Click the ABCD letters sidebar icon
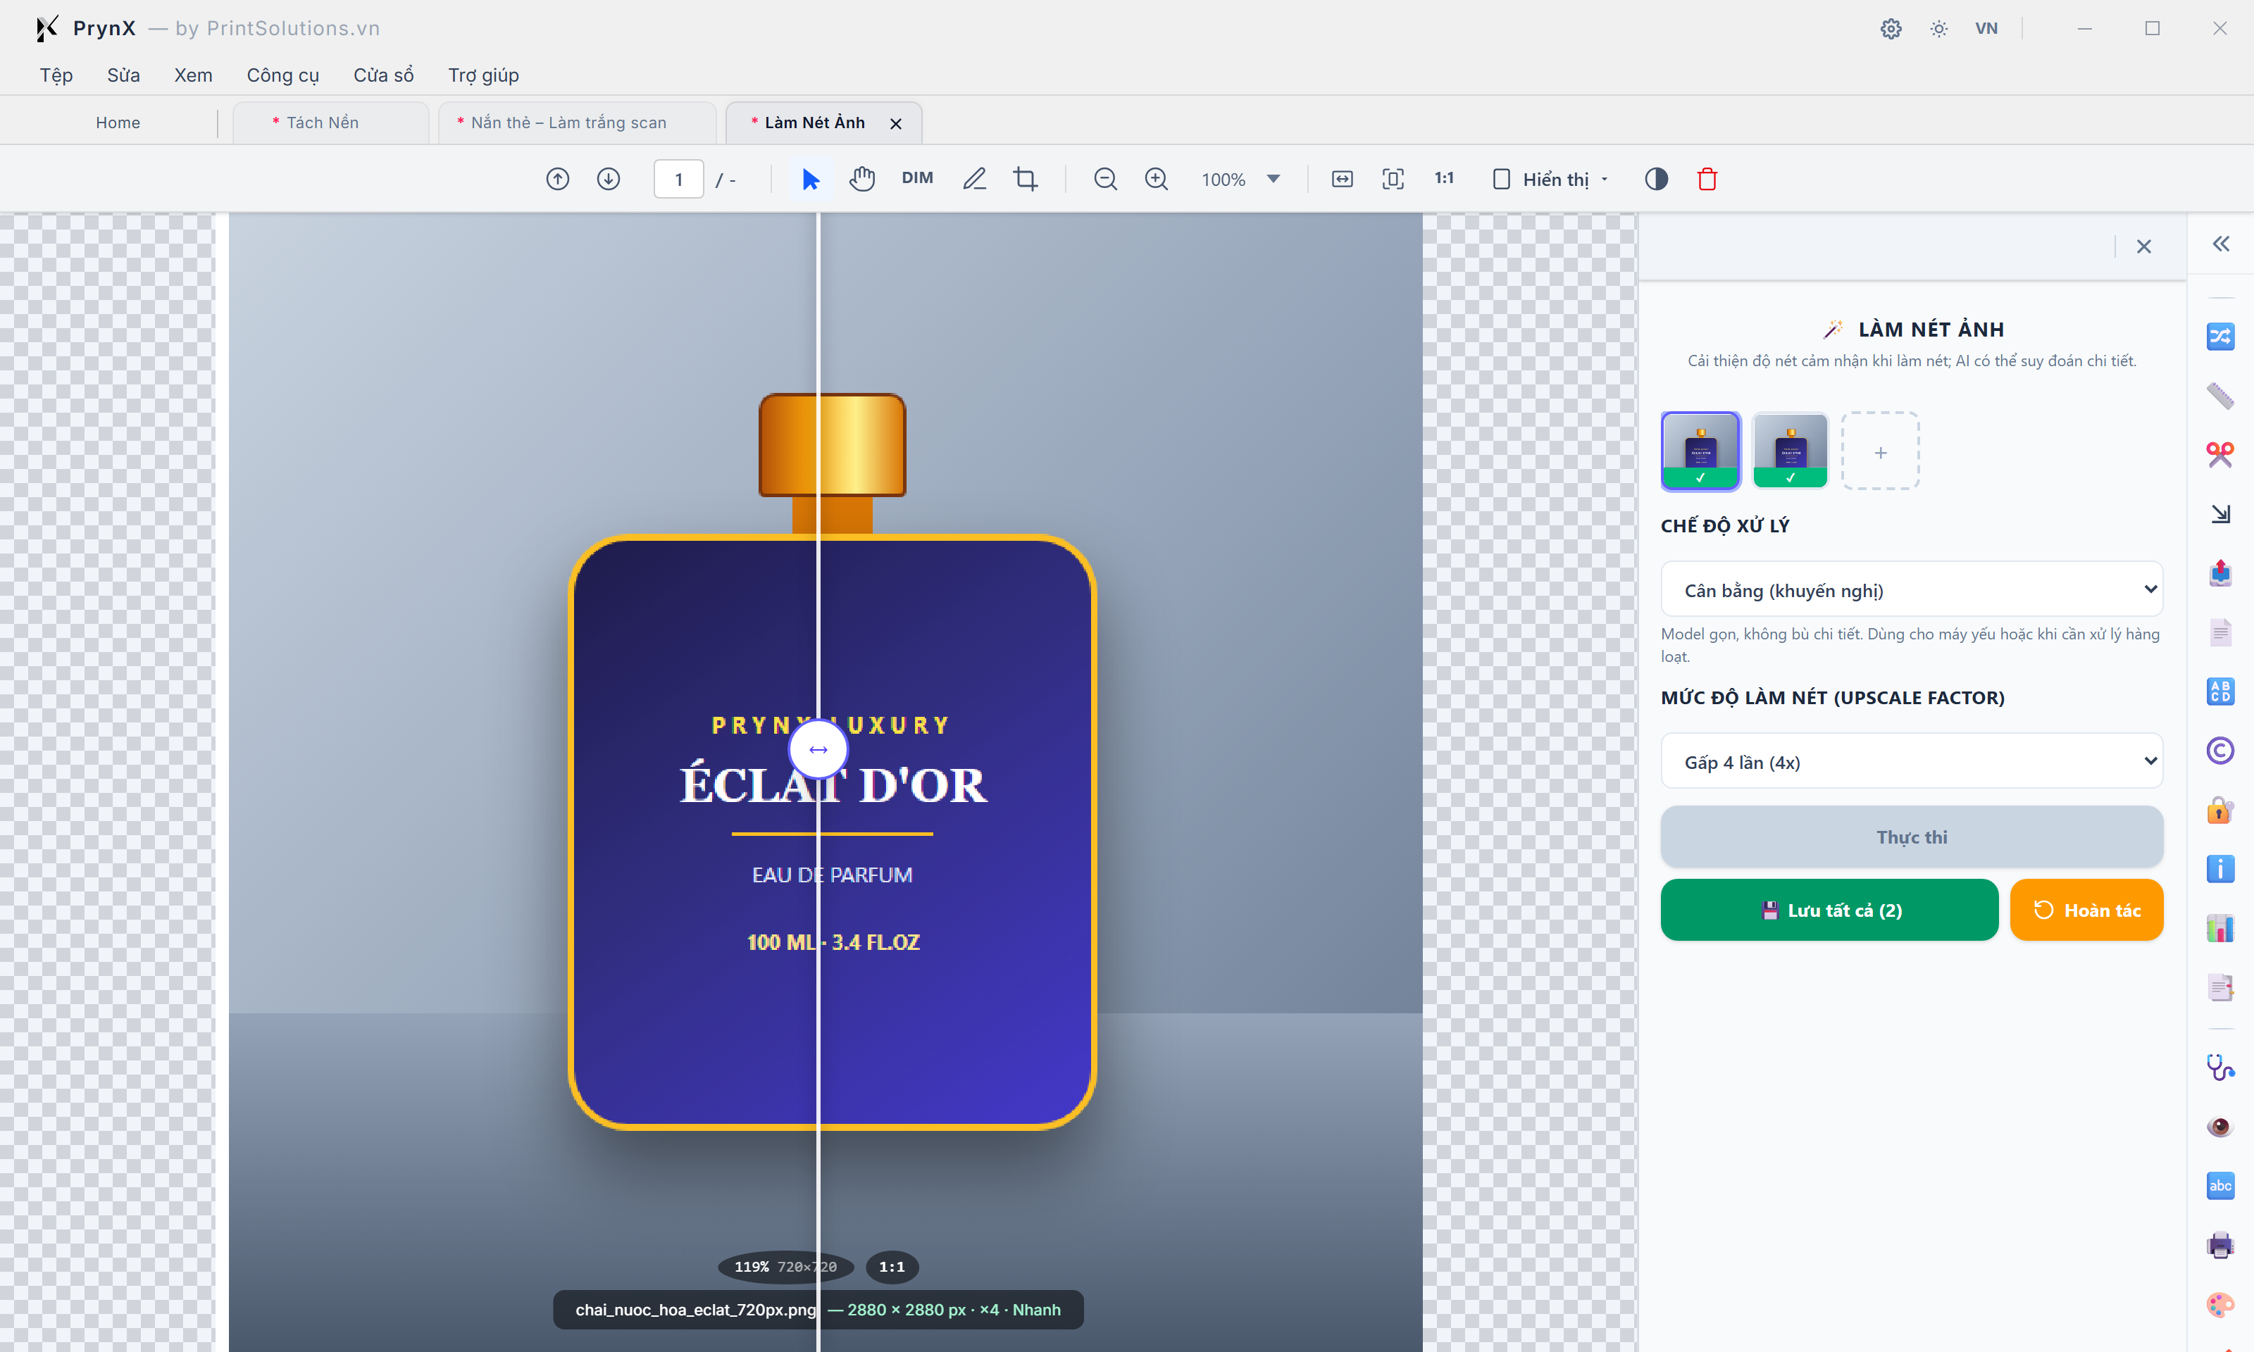Image resolution: width=2254 pixels, height=1352 pixels. tap(2220, 691)
